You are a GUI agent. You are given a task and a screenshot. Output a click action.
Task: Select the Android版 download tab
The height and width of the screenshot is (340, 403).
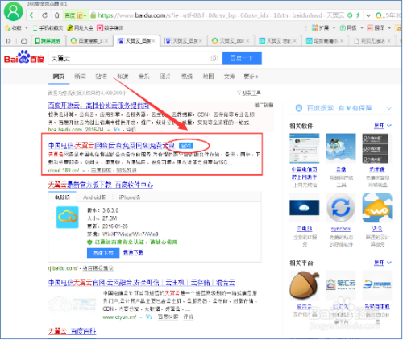pos(94,197)
